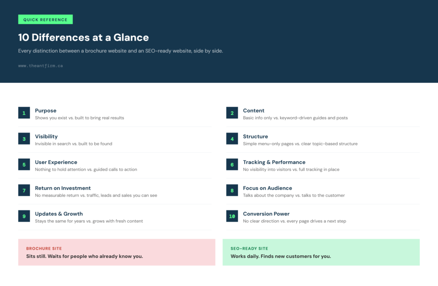Select 'Nothing to hold attention vs. guided calls to action'
438x286 pixels.
[x=86, y=170]
